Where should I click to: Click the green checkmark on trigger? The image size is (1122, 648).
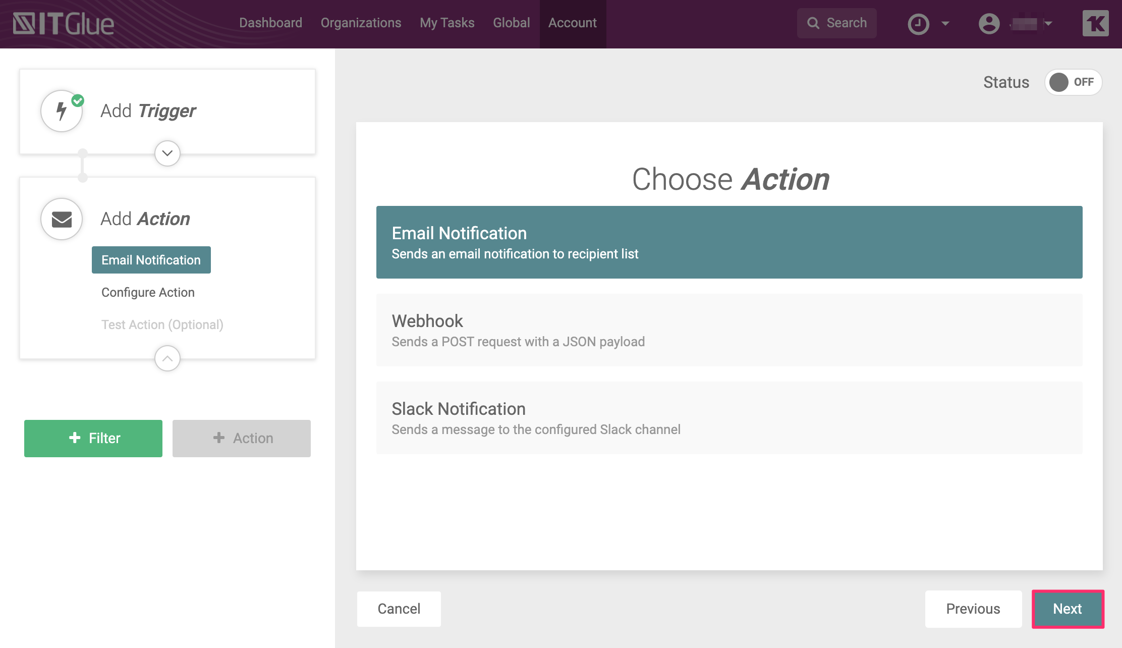coord(78,100)
